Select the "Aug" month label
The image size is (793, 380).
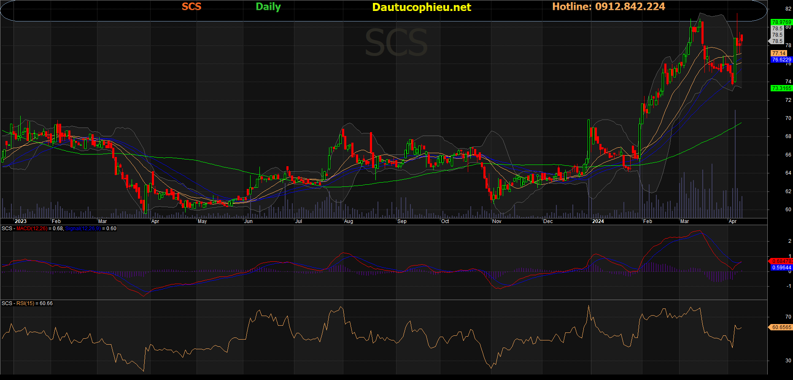click(348, 221)
